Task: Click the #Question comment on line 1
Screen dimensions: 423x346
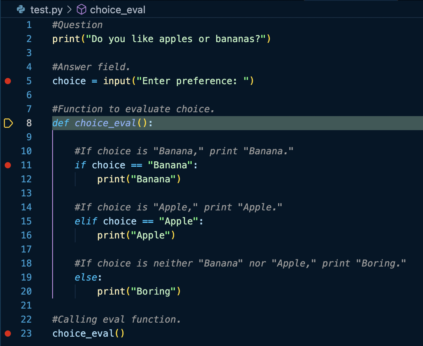Action: point(78,25)
